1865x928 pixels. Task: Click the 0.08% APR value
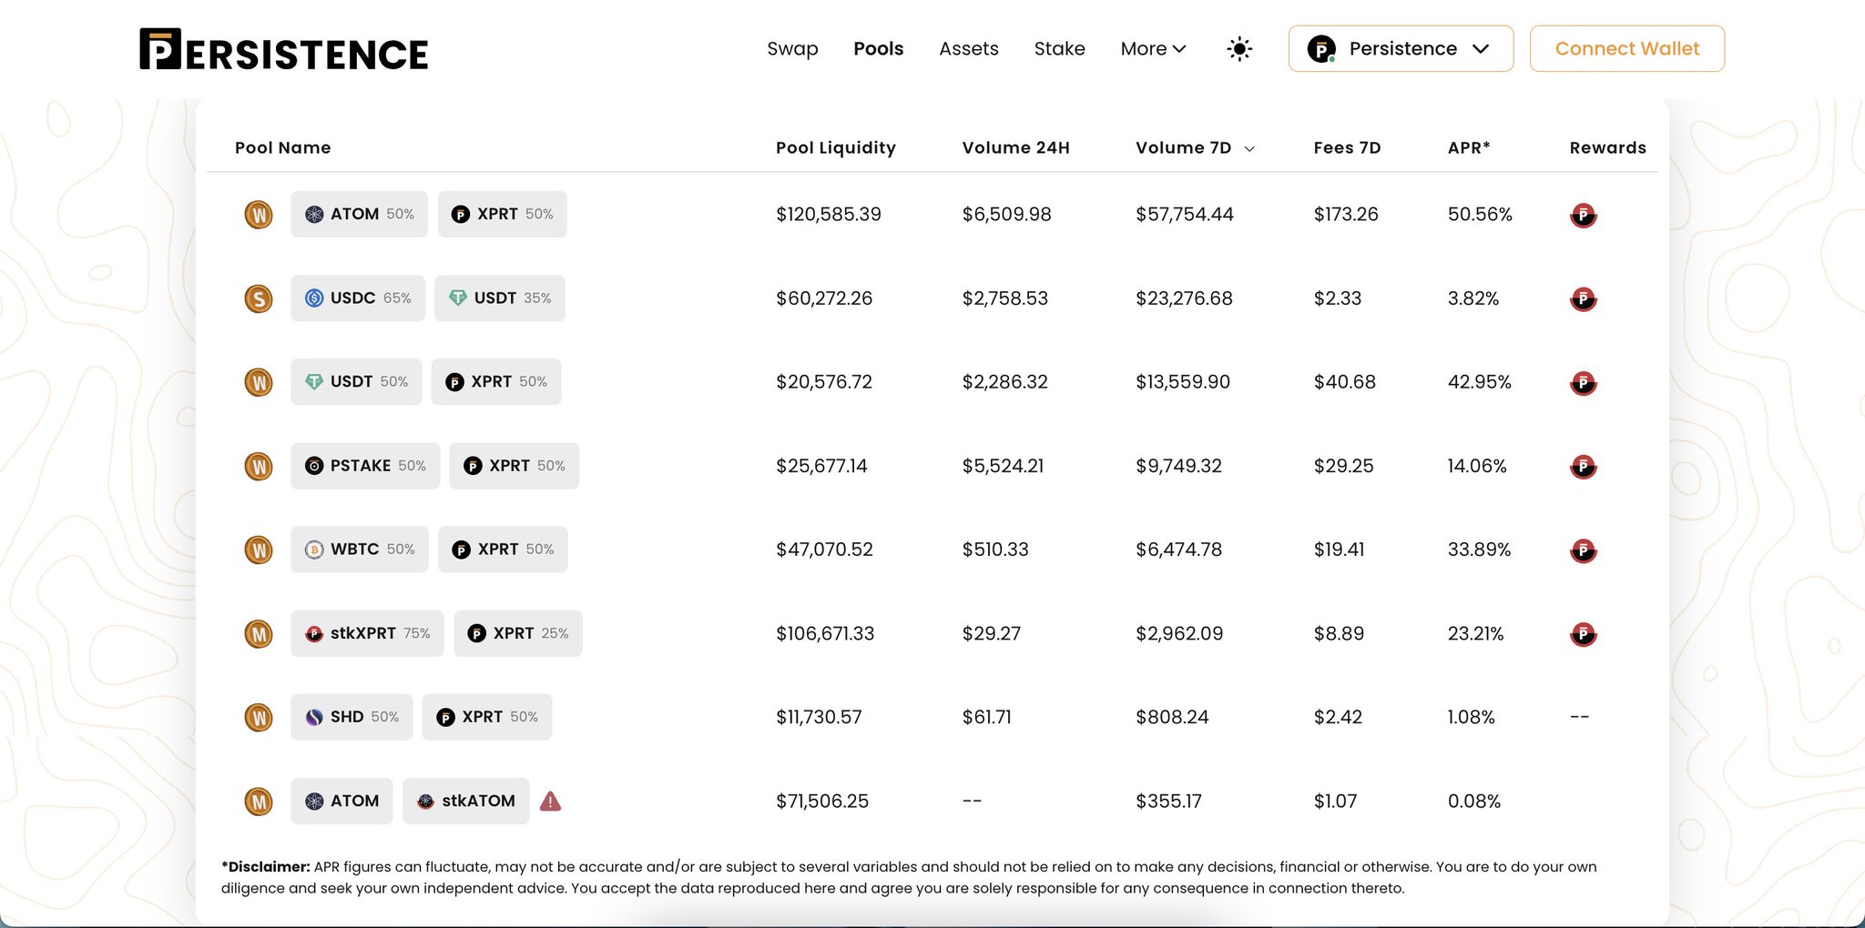point(1473,801)
